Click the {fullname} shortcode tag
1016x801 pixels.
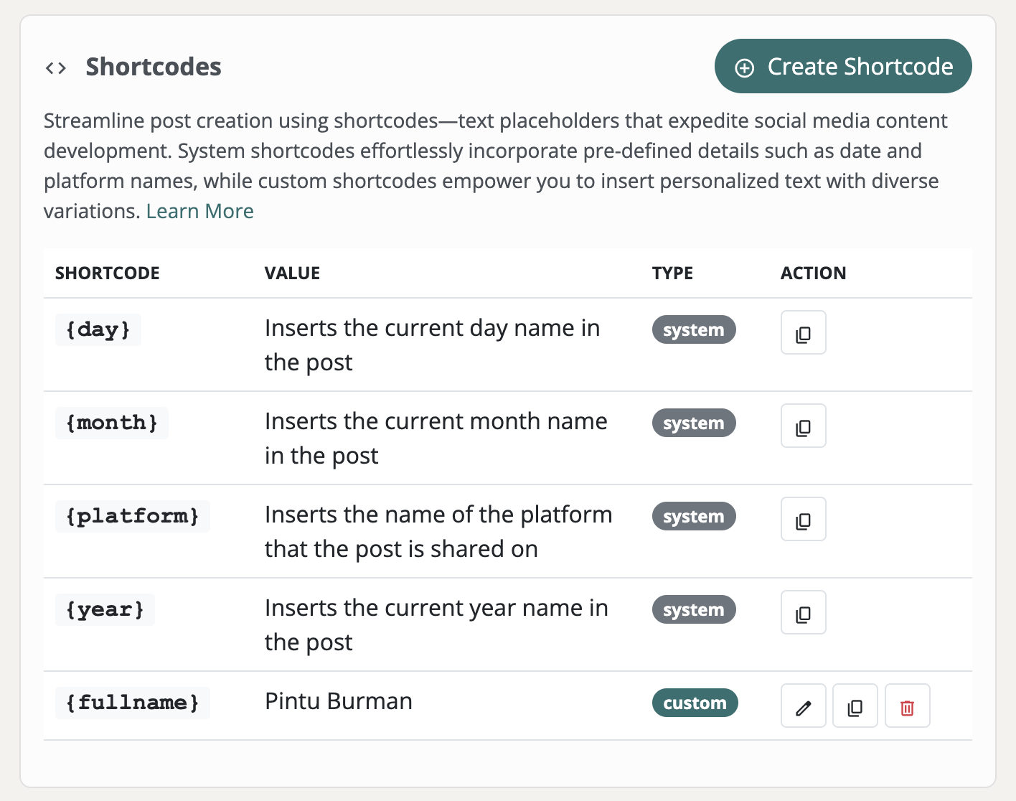pyautogui.click(x=133, y=703)
